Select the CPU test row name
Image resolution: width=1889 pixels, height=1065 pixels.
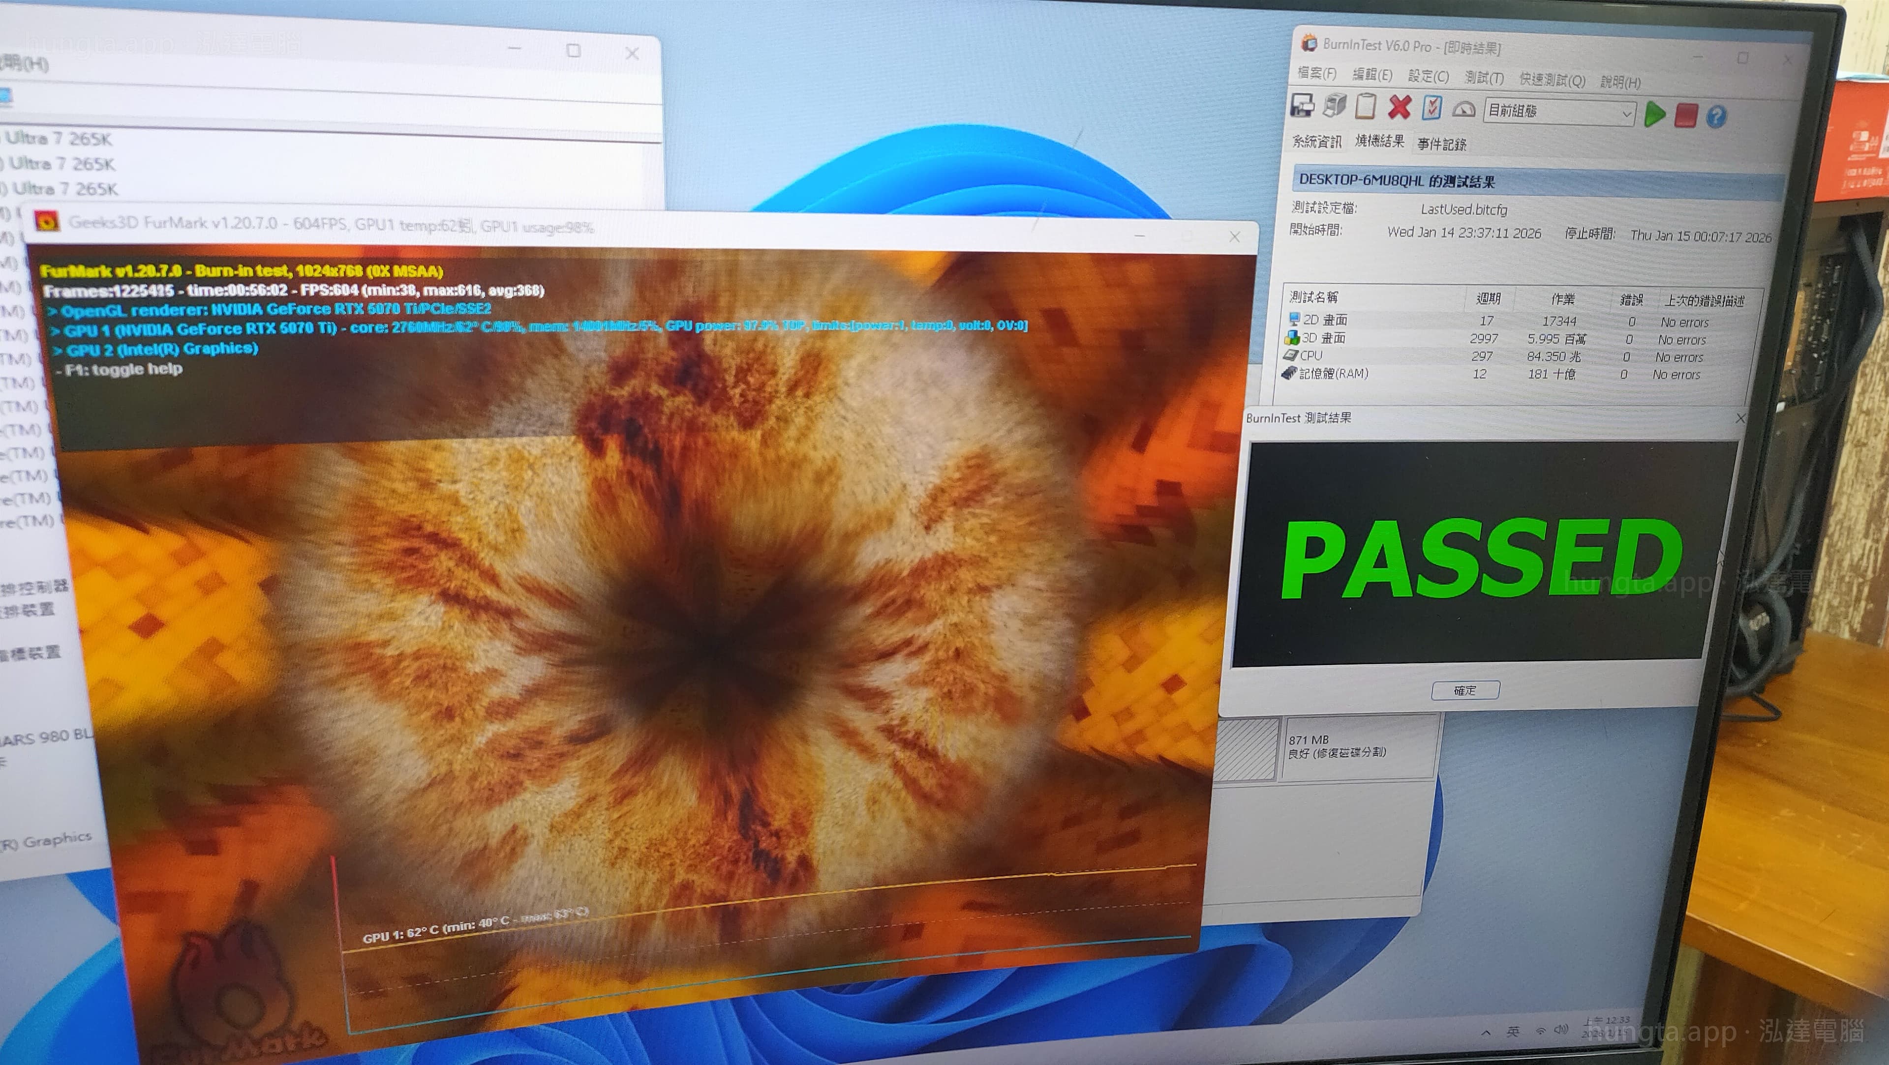pyautogui.click(x=1311, y=355)
